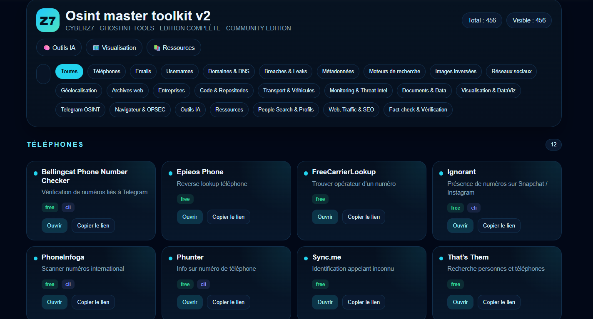Toggle the Téléphones filter chip
The width and height of the screenshot is (593, 319).
coord(107,72)
